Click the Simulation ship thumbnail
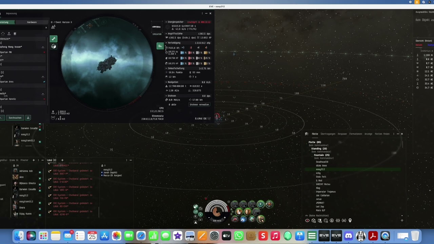Viewport: 434px width, 244px height. [x=157, y=27]
